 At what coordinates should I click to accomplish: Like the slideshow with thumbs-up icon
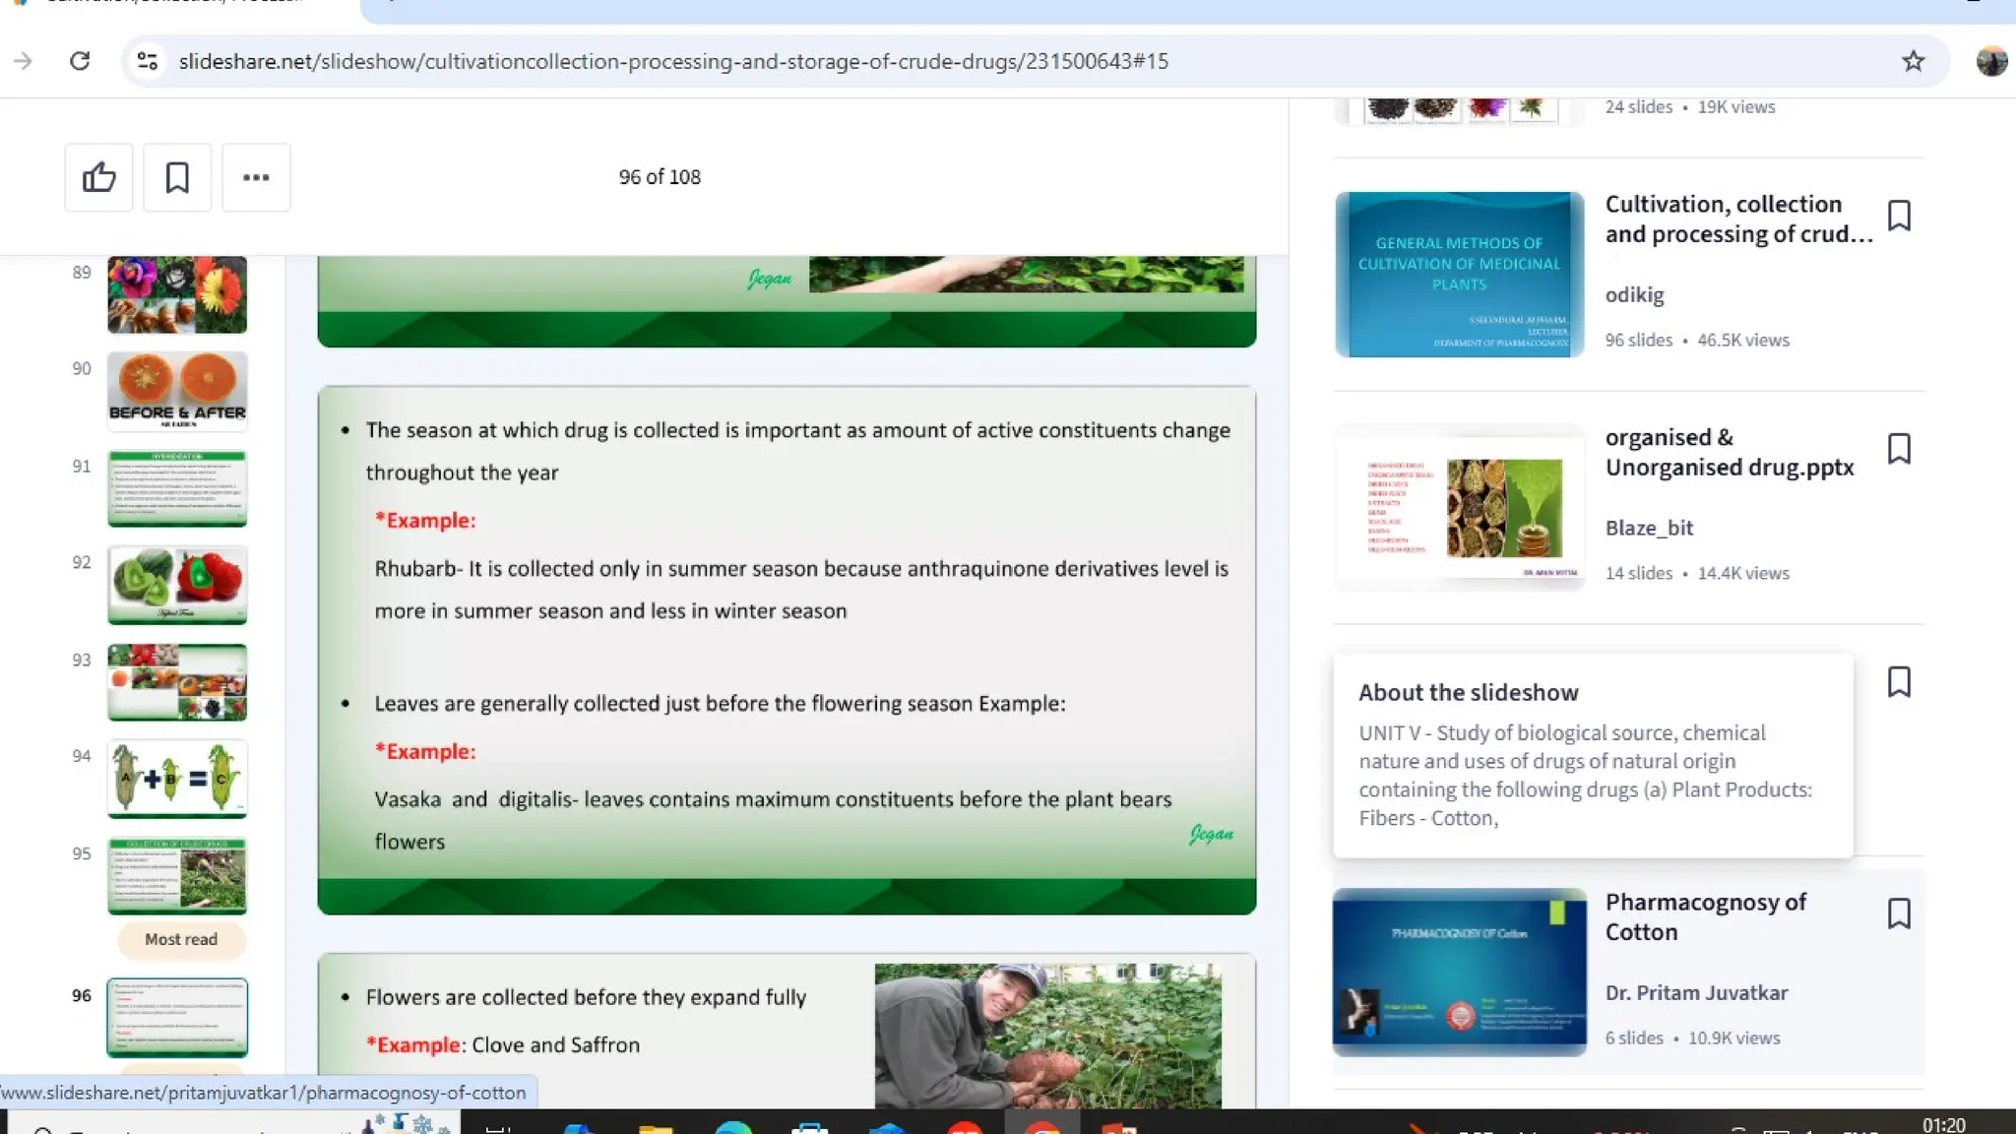coord(98,177)
